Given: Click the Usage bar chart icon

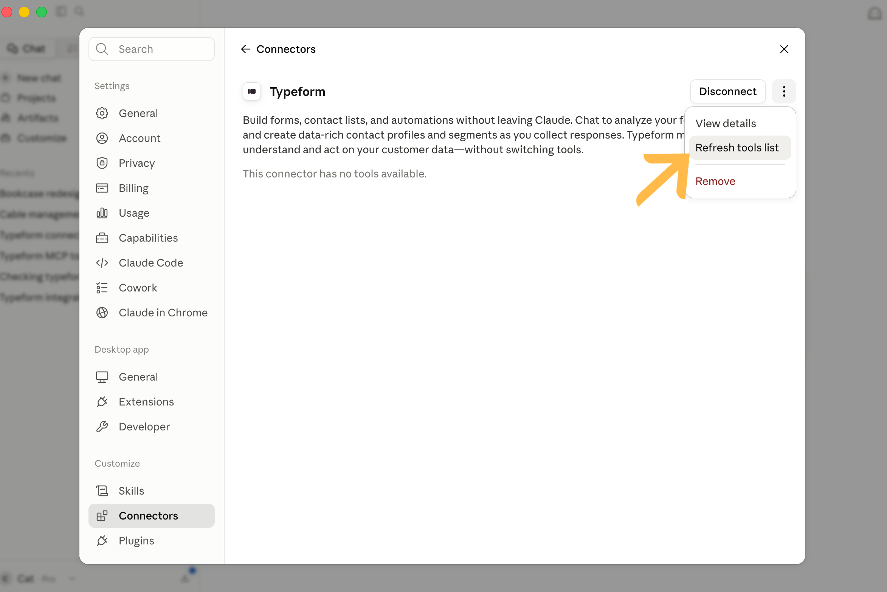Looking at the screenshot, I should 102,213.
